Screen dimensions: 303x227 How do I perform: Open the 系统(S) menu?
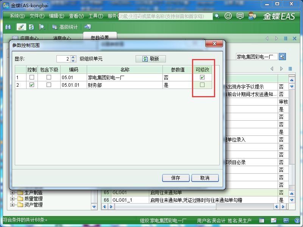point(17,16)
